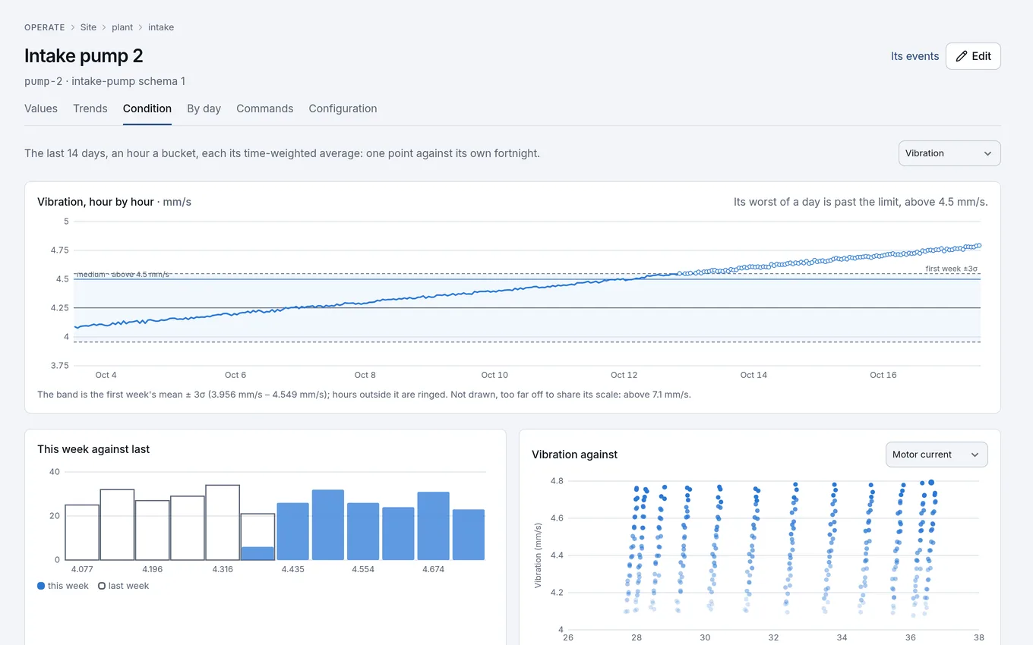Viewport: 1033px width, 645px height.
Task: Click the chevron in the Motor current dropdown
Action: (x=975, y=455)
